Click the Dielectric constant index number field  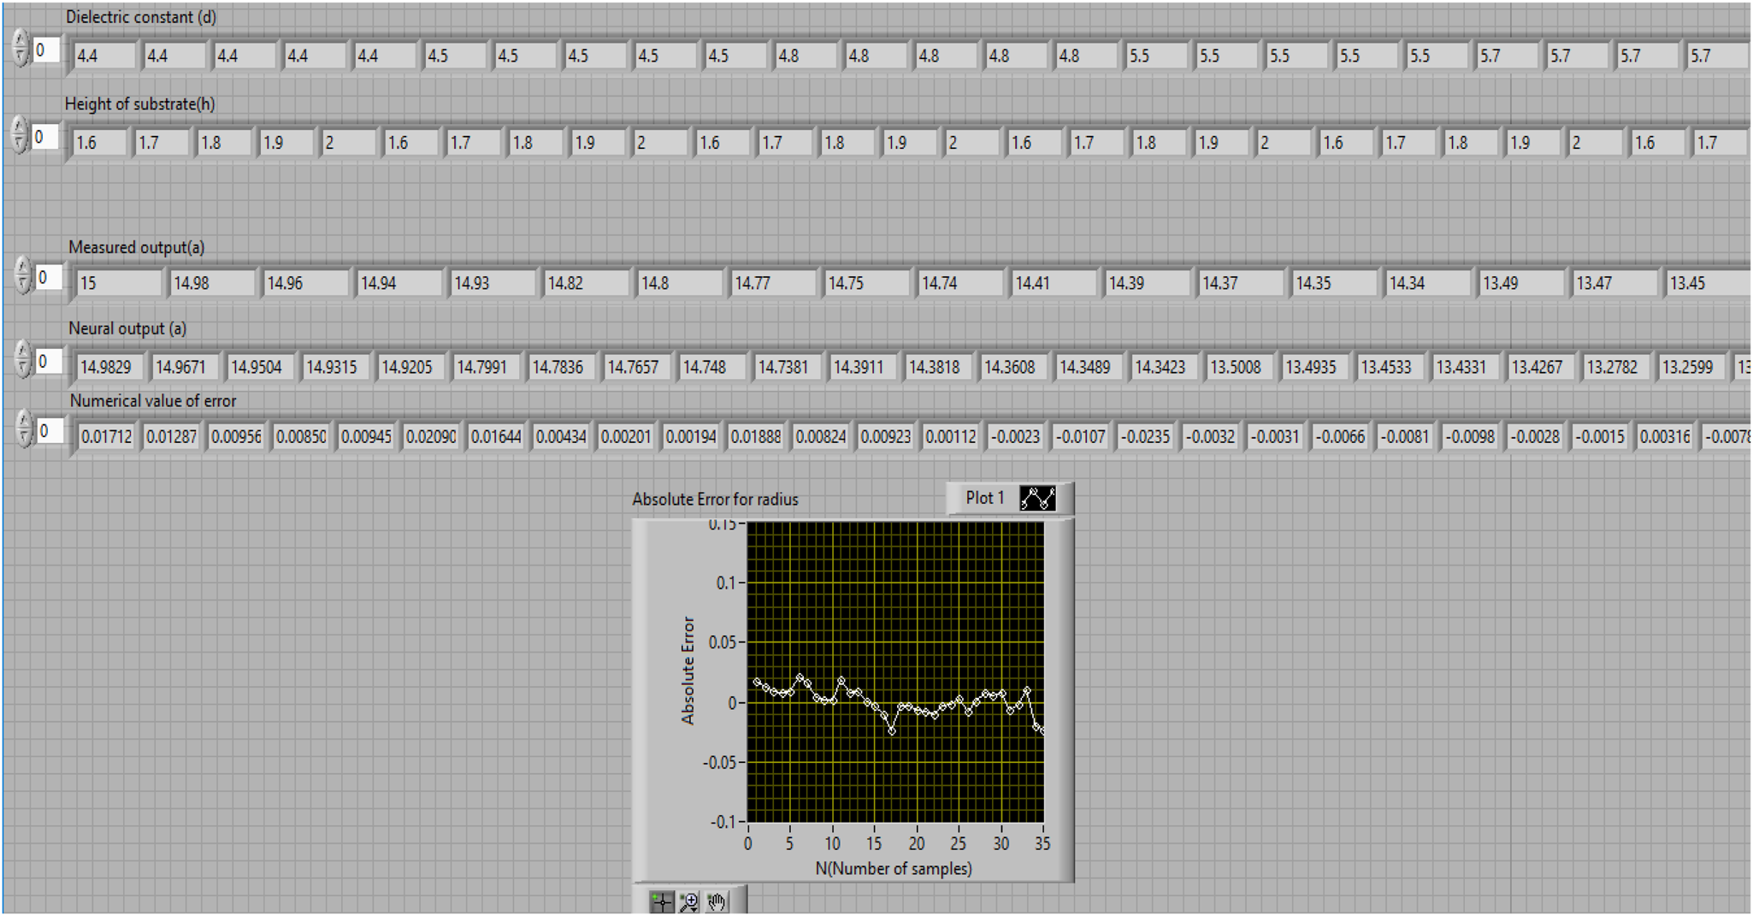click(47, 50)
